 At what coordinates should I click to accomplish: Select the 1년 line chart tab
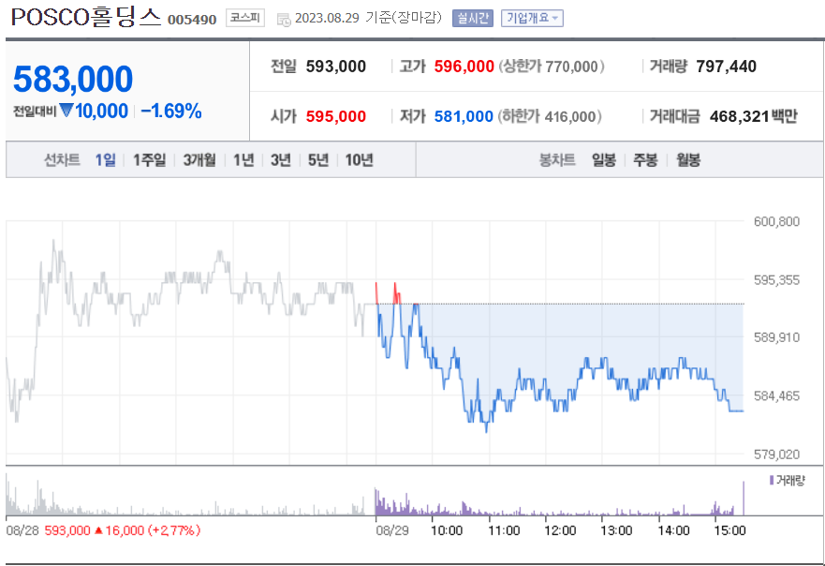243,159
